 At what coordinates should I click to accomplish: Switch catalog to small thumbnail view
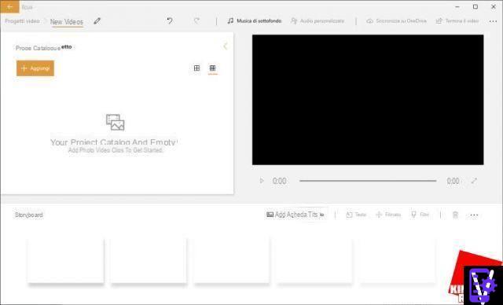tap(212, 68)
